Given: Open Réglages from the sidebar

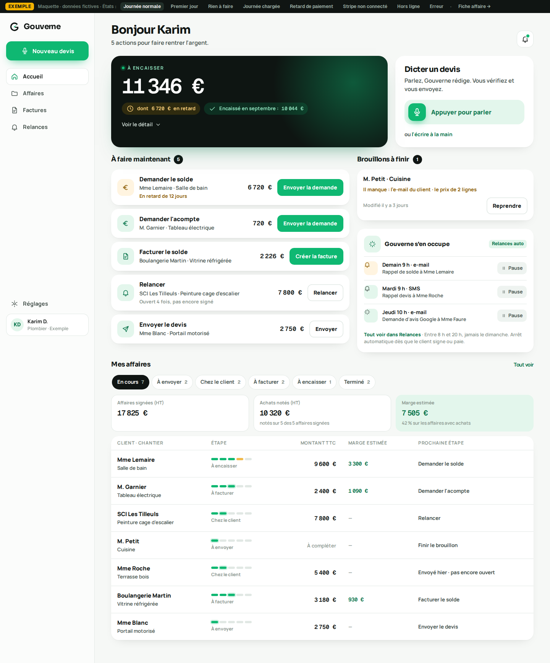Looking at the screenshot, I should coord(47,304).
